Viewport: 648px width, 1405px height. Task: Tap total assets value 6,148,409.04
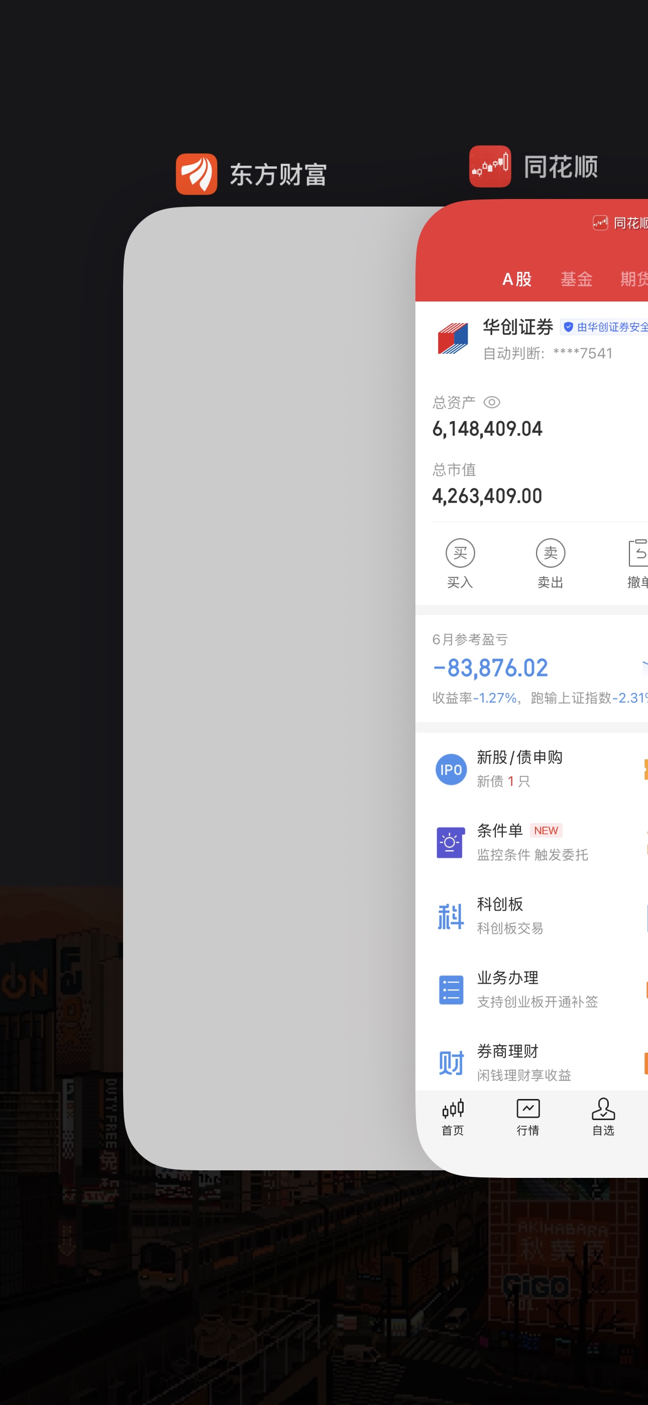(487, 429)
